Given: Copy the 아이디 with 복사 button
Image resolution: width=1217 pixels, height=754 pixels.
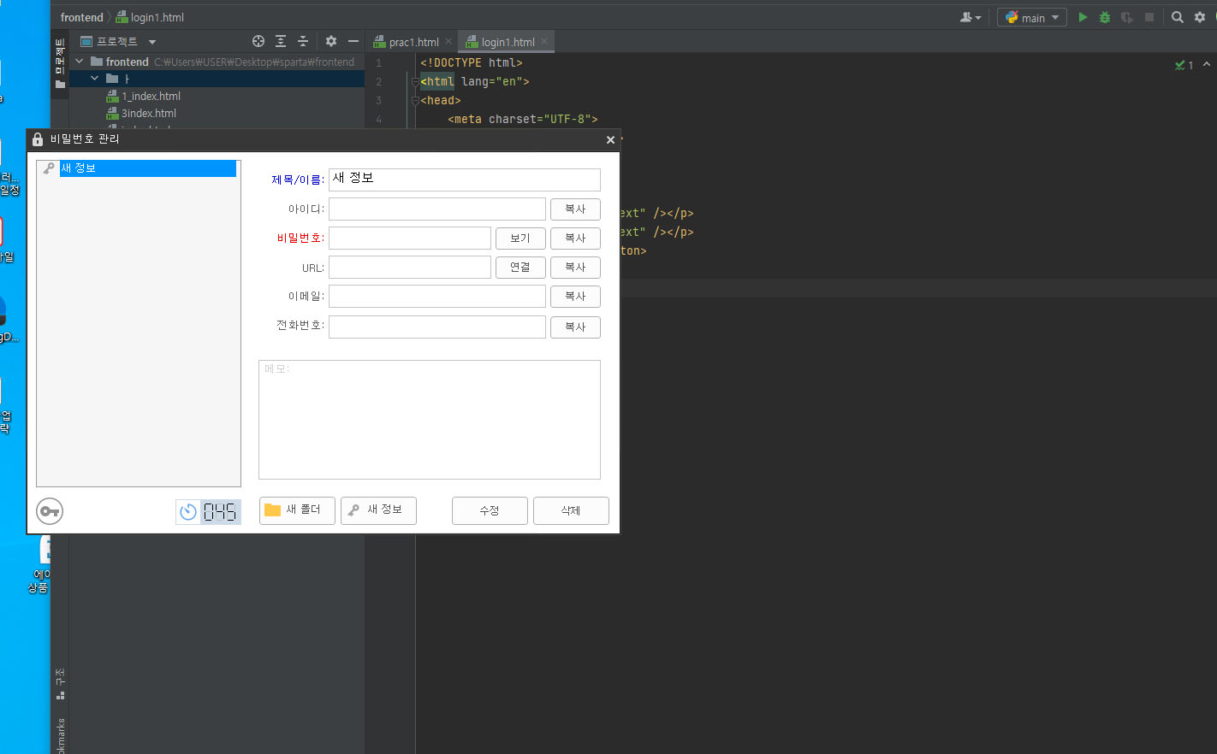Looking at the screenshot, I should click(575, 209).
